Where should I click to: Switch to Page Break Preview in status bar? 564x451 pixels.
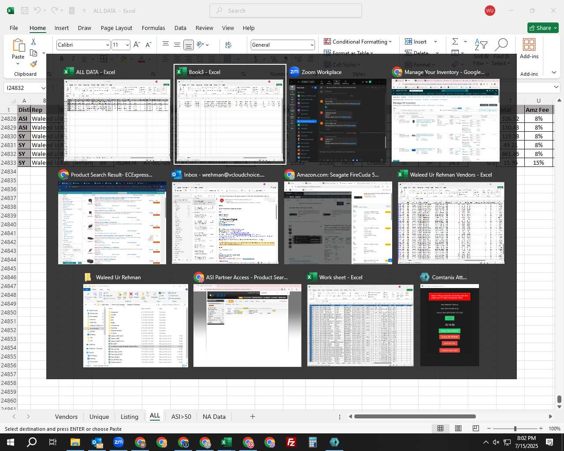476,429
